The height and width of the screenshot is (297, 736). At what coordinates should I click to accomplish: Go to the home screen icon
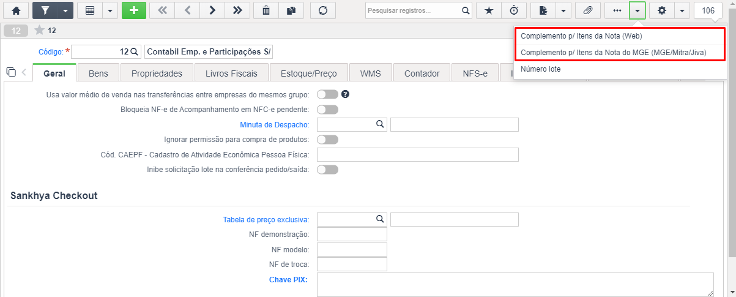[x=16, y=10]
